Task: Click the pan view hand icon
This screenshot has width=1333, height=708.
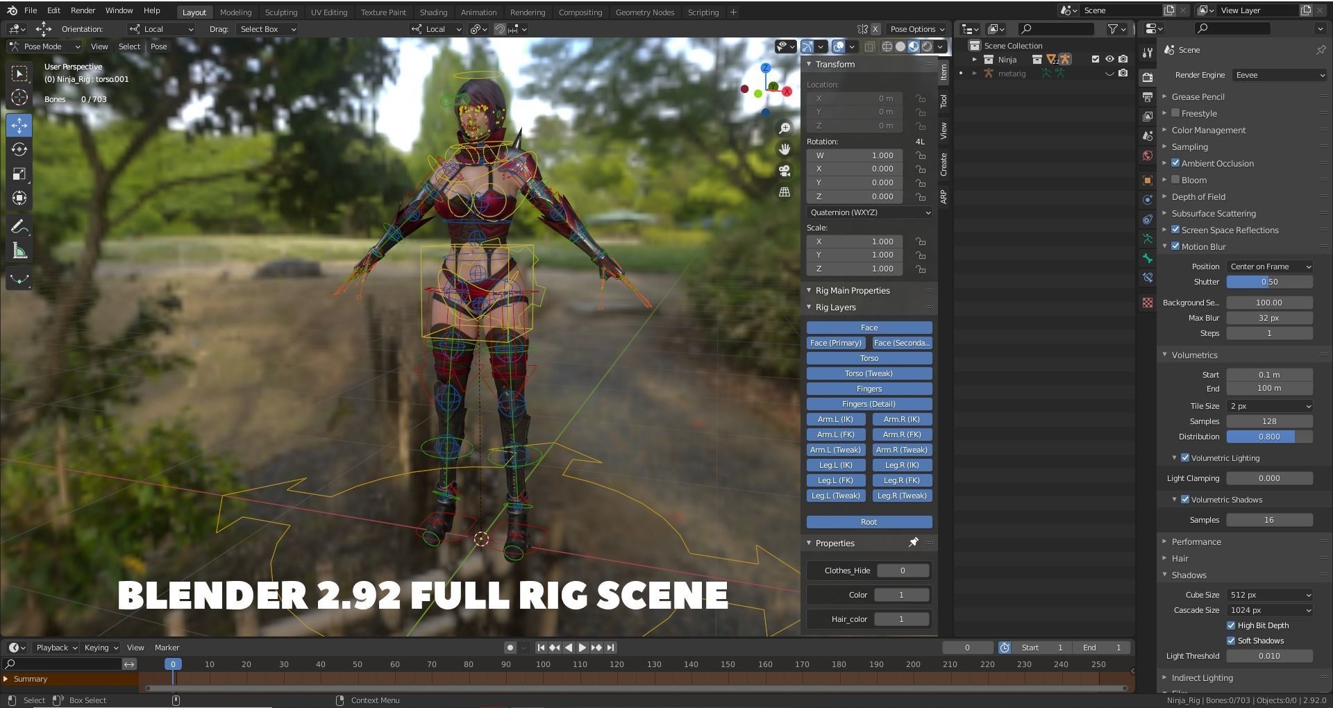Action: coord(785,149)
